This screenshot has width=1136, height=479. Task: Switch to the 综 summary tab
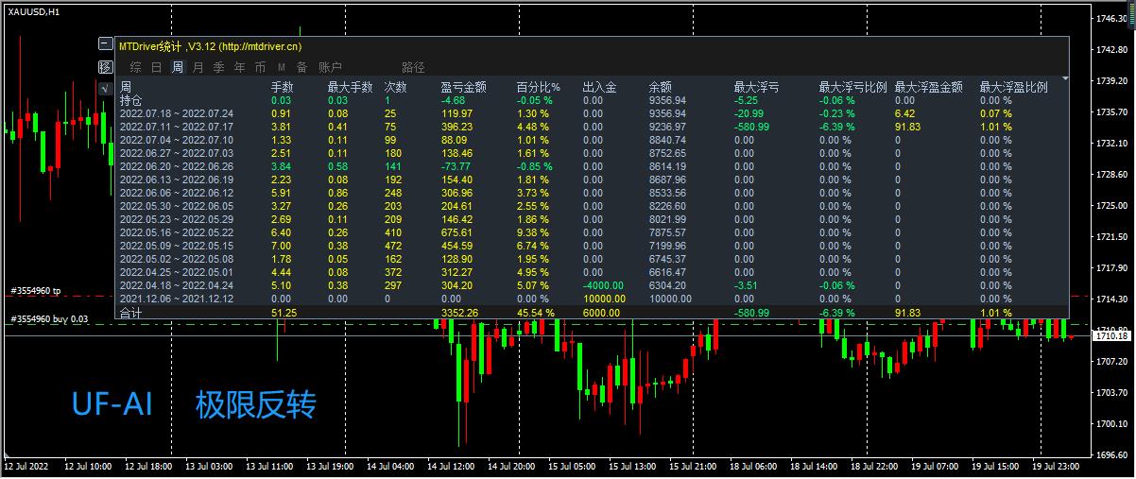[136, 67]
